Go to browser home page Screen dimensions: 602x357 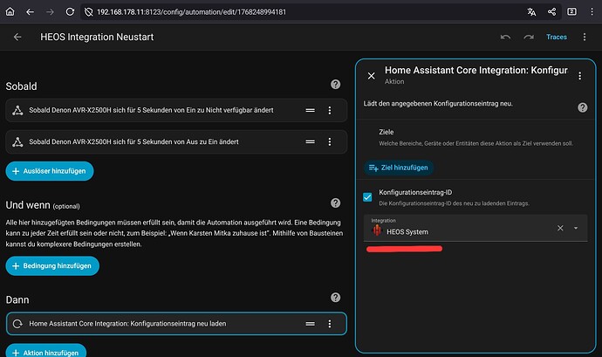coord(10,11)
